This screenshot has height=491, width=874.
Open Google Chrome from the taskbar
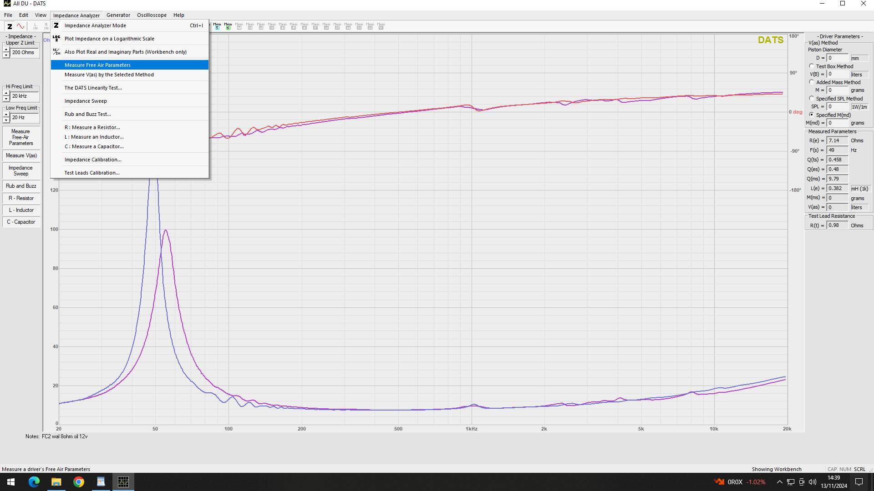click(x=78, y=481)
